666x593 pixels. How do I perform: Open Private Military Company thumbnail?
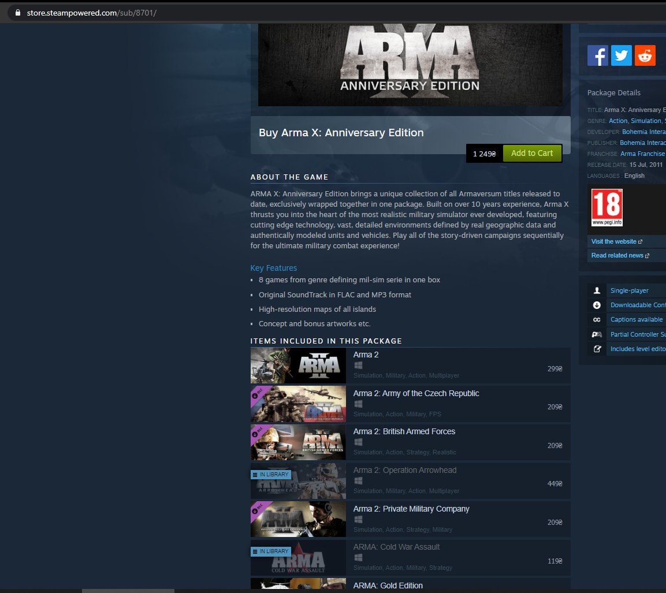(x=298, y=520)
